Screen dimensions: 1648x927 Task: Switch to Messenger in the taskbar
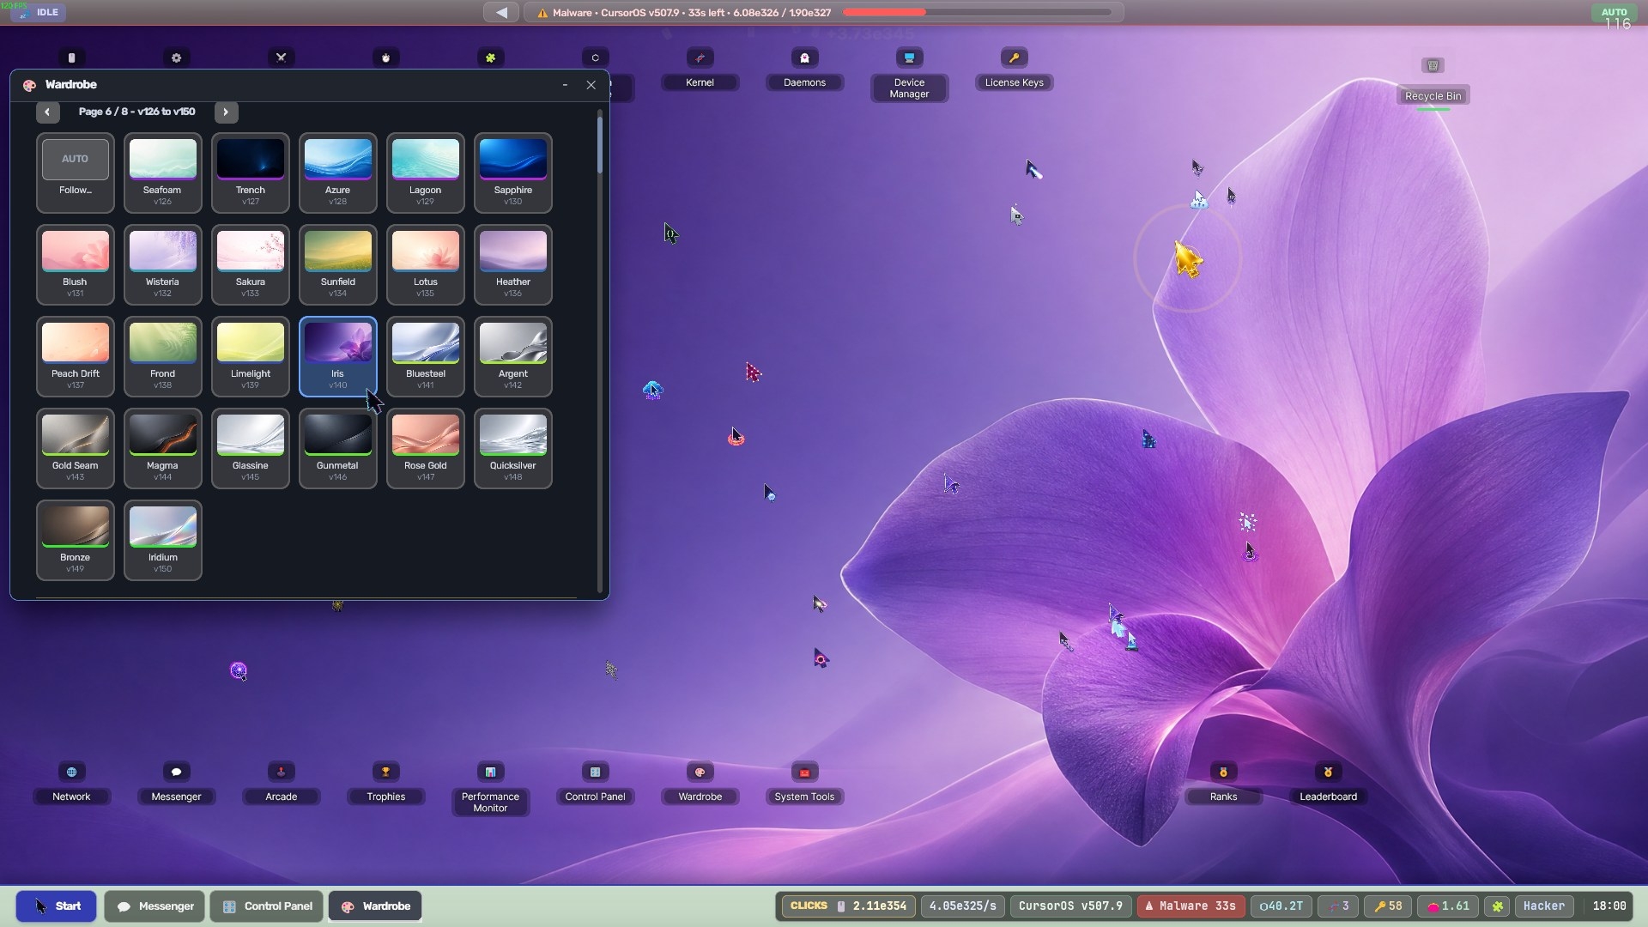pyautogui.click(x=155, y=906)
